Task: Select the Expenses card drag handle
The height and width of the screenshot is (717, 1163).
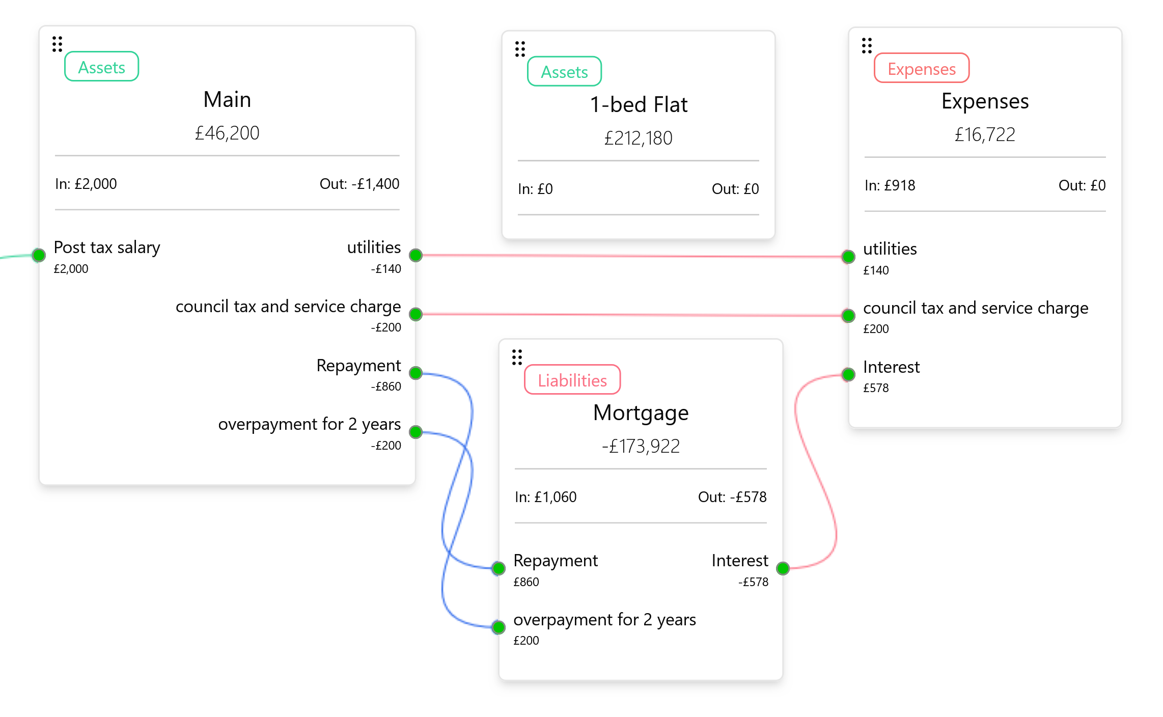Action: point(867,45)
